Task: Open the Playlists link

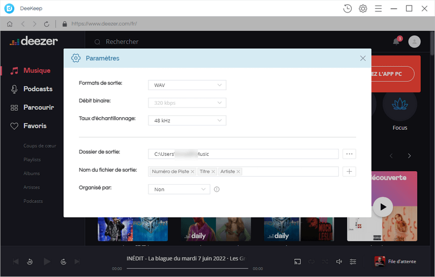Action: coord(32,160)
